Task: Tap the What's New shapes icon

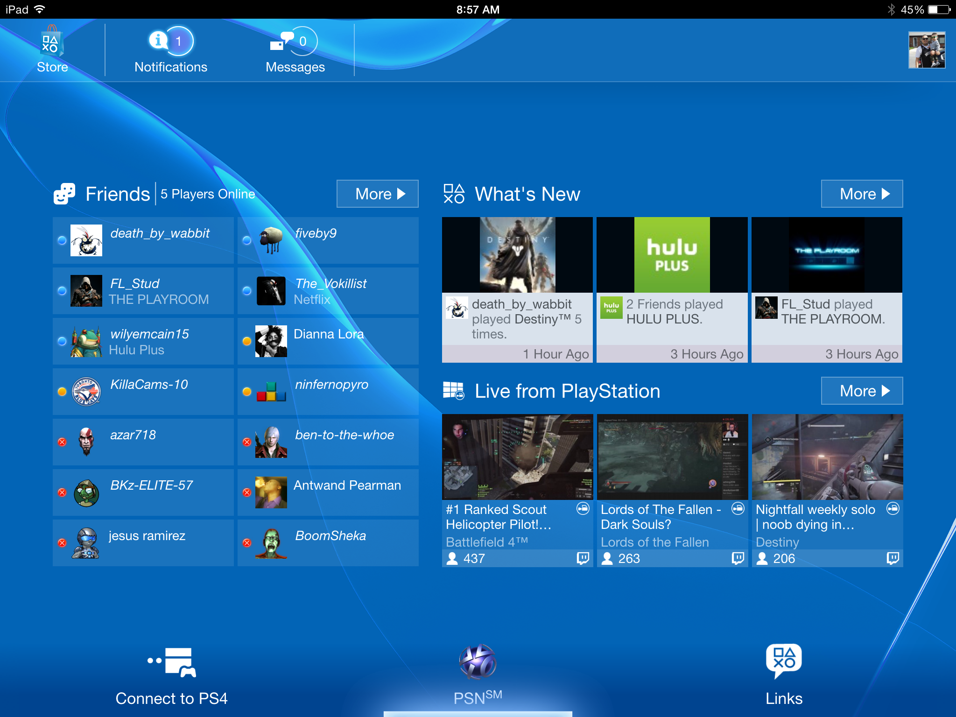Action: [x=454, y=193]
